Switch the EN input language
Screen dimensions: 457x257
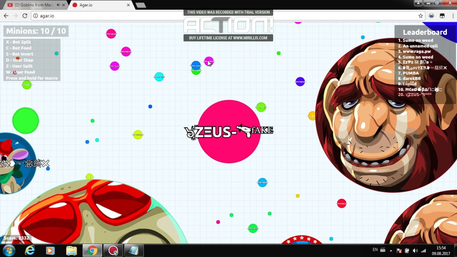tap(375, 250)
